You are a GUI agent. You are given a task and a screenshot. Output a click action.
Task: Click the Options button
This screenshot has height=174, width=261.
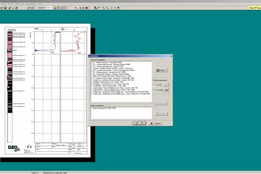pyautogui.click(x=161, y=70)
